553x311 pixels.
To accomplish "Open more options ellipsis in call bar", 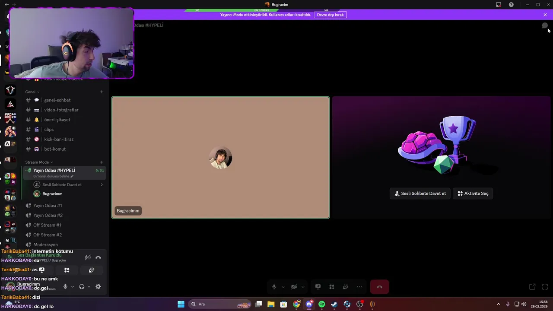I will [359, 287].
